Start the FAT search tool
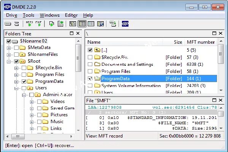The height and width of the screenshot is (152, 228). [39, 24]
